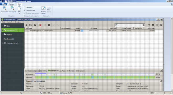Click the red Remove torrent trash icon

click(40, 25)
